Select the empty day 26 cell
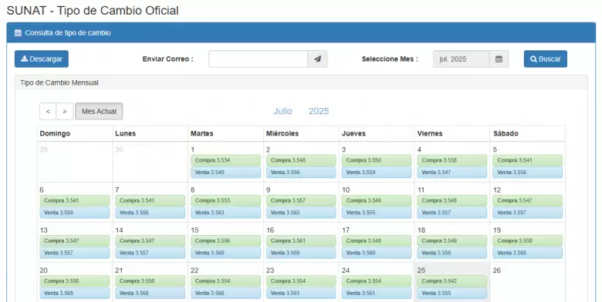 (527, 283)
